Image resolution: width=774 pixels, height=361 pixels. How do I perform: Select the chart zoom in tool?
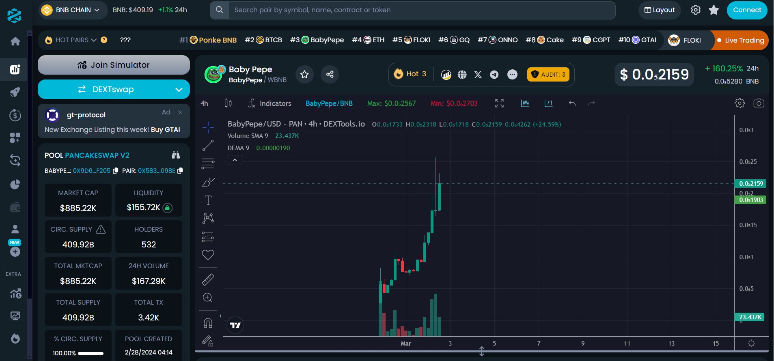pyautogui.click(x=208, y=298)
